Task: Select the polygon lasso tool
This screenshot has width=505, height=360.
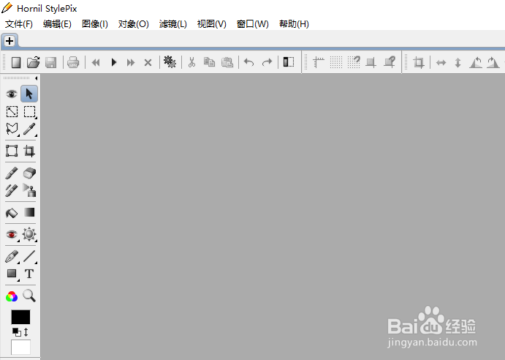Action: [x=12, y=129]
